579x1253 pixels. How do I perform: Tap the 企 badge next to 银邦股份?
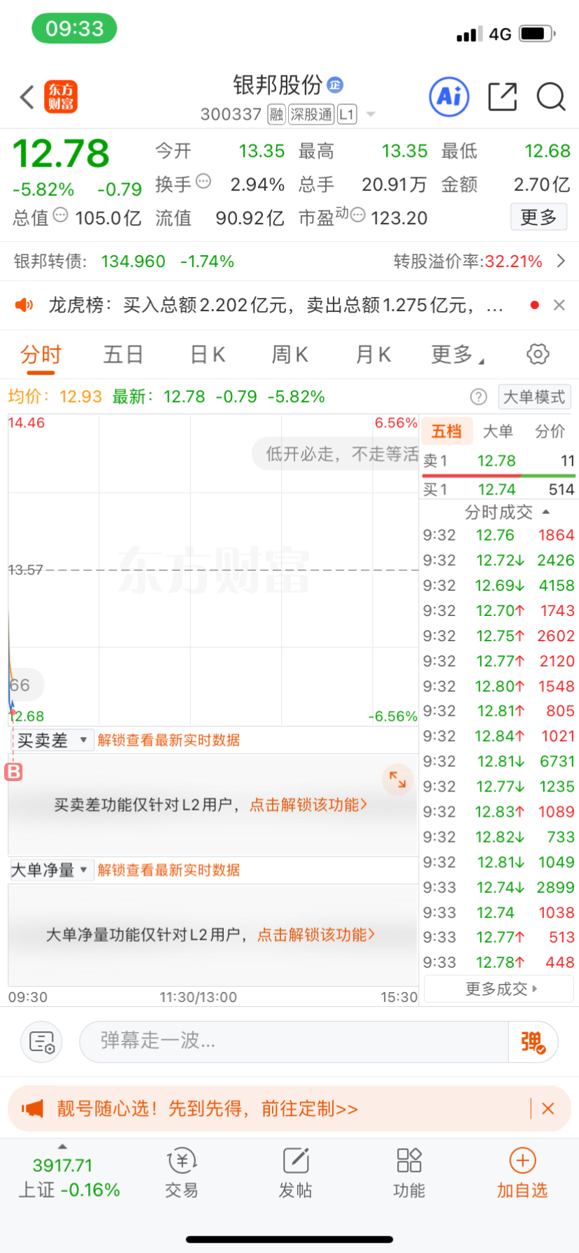tap(336, 85)
